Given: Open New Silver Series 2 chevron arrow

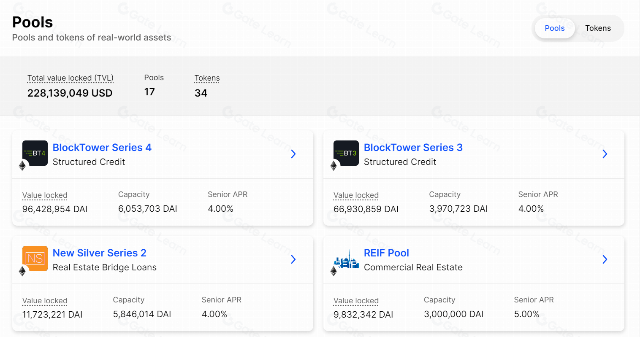Looking at the screenshot, I should pyautogui.click(x=293, y=259).
